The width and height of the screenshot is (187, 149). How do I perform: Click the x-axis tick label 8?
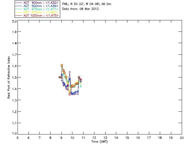click(x=51, y=138)
